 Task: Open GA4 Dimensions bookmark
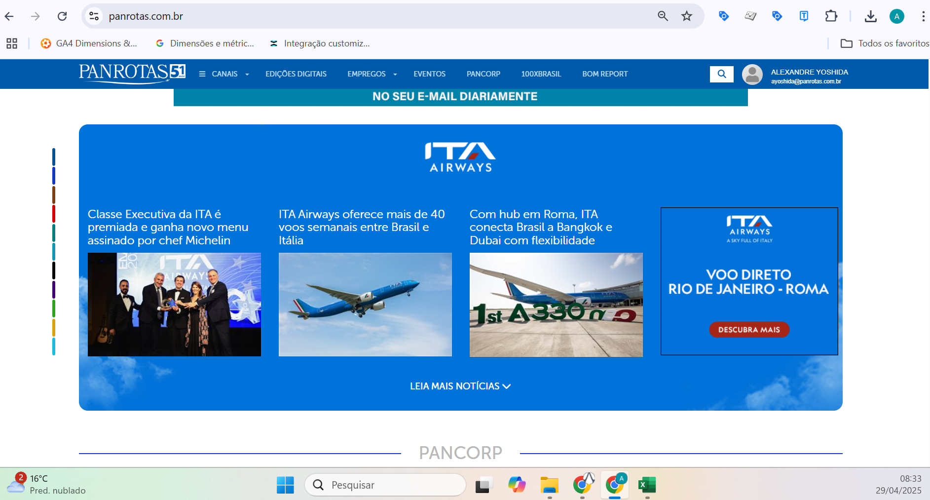(x=89, y=43)
